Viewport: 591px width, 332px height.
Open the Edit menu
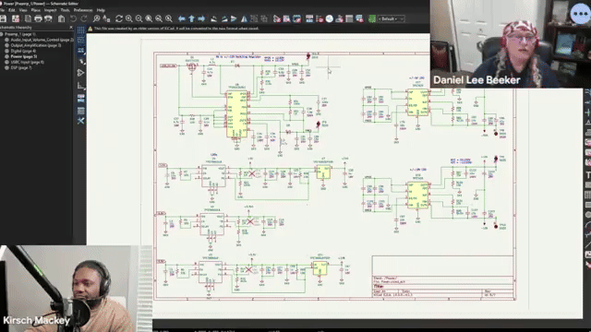(12, 10)
